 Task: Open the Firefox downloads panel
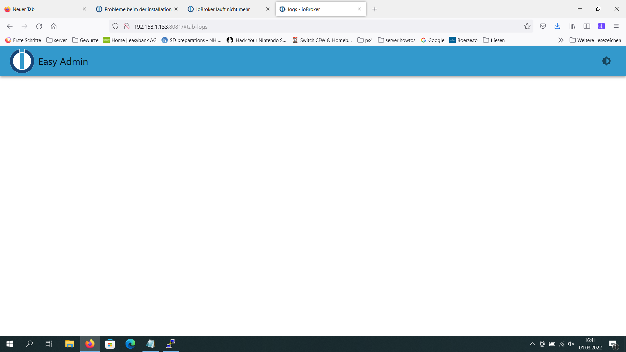(x=557, y=26)
